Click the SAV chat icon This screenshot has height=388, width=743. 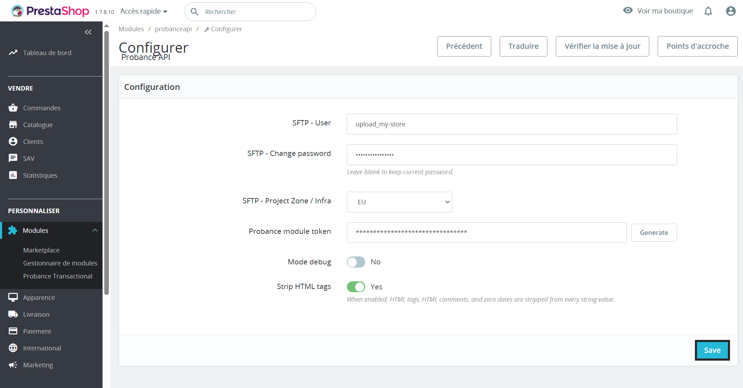point(13,158)
